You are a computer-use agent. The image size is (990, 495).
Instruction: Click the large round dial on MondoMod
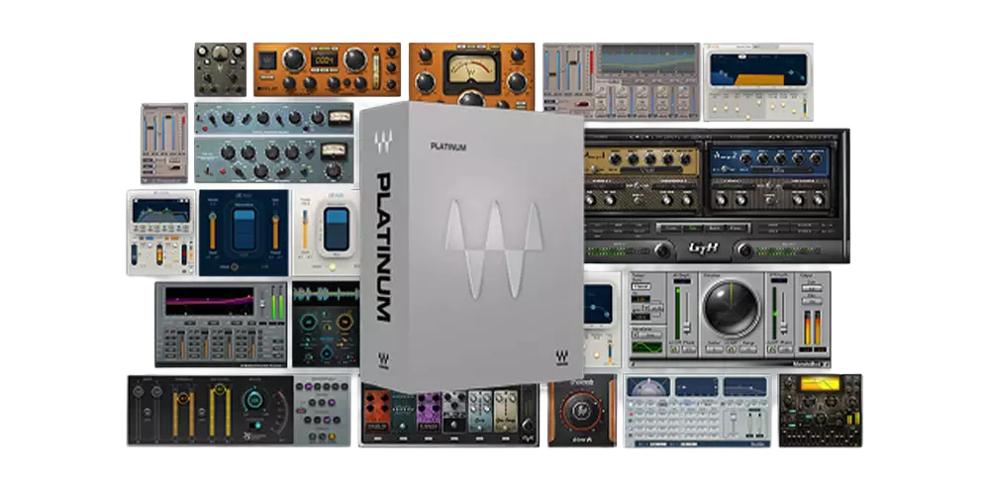[732, 309]
